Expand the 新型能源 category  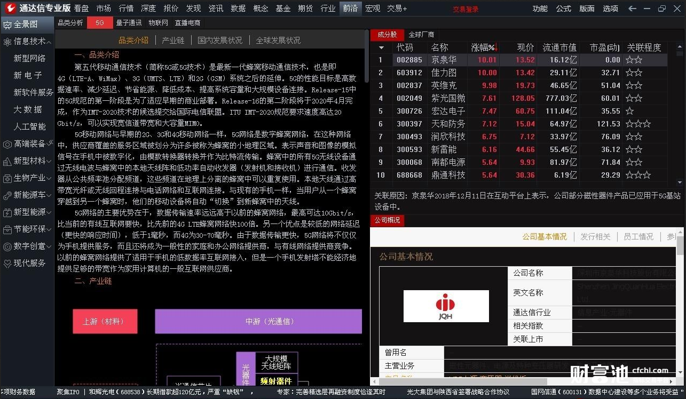point(50,212)
